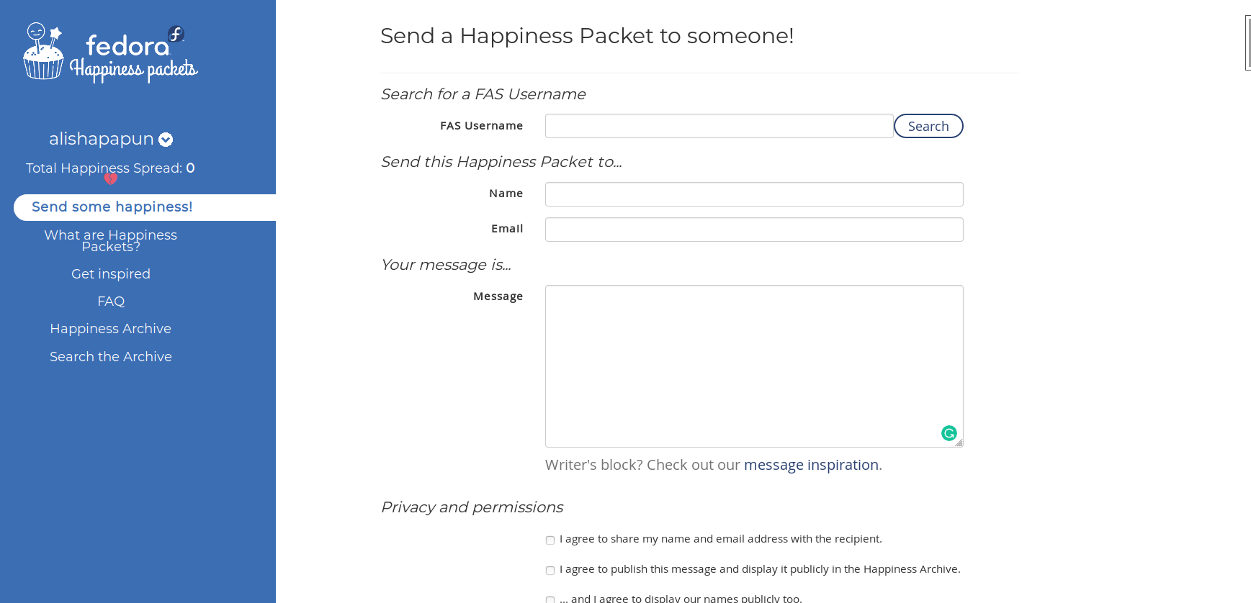Image resolution: width=1251 pixels, height=603 pixels.
Task: Click the Happiness packets script logo text
Action: click(133, 70)
